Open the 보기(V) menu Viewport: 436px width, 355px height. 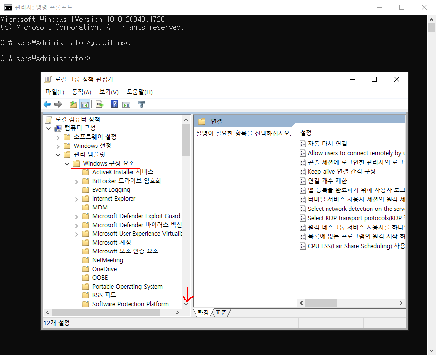click(x=109, y=92)
